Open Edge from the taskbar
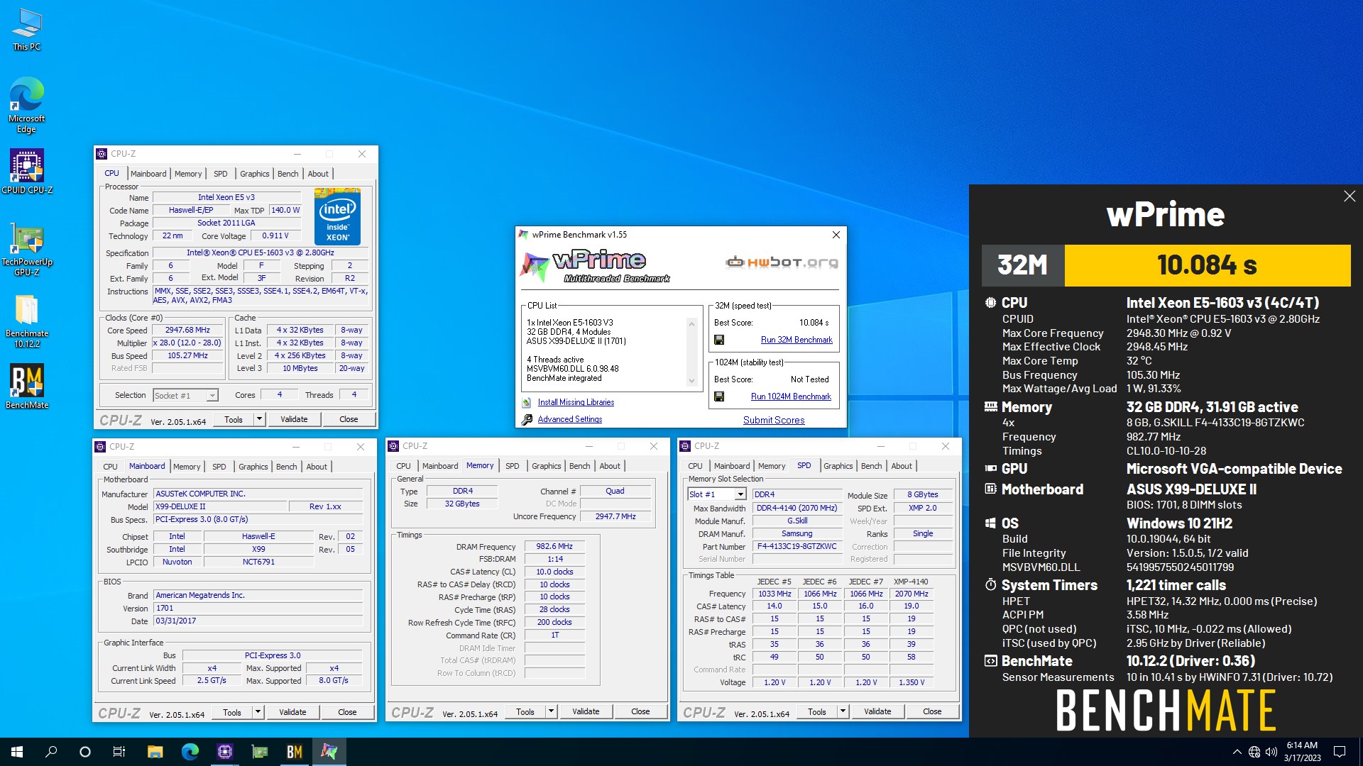 pyautogui.click(x=190, y=752)
